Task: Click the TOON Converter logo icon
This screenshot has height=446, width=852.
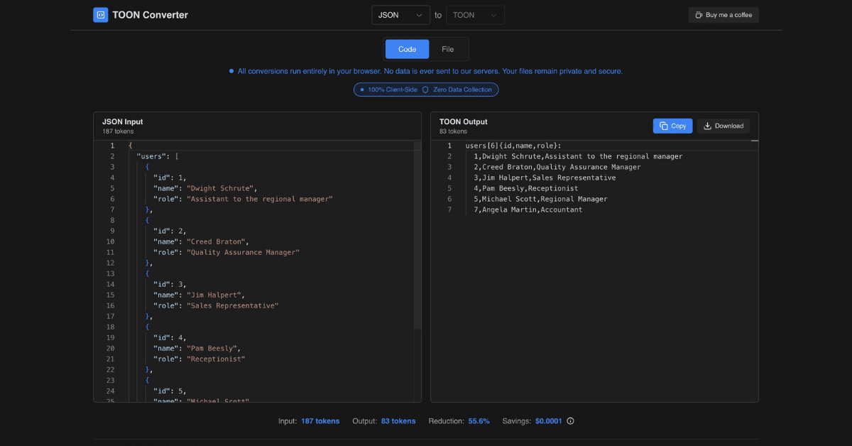Action: 101,15
